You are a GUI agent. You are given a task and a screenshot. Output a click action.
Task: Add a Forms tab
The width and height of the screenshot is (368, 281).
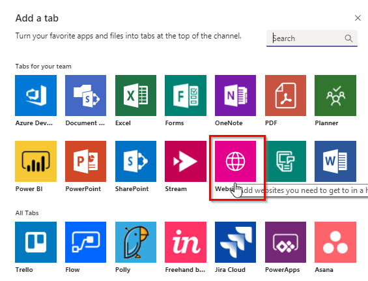click(x=186, y=95)
